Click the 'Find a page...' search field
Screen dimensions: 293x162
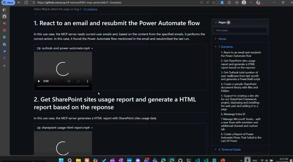[240, 30]
